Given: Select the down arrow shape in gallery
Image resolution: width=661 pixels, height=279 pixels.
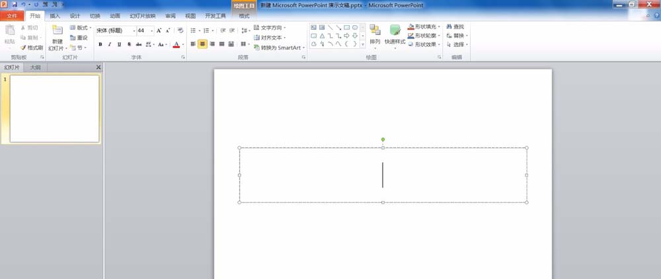Looking at the screenshot, I should (355, 36).
